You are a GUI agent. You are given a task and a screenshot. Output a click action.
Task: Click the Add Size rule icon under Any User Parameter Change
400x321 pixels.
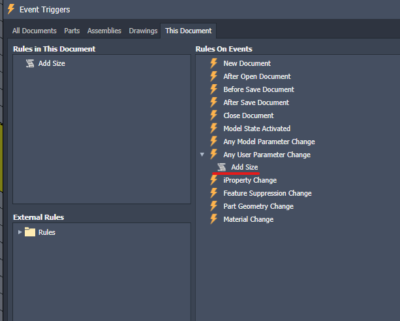[x=223, y=168]
